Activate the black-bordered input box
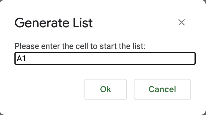The width and height of the screenshot is (206, 115). (x=105, y=58)
